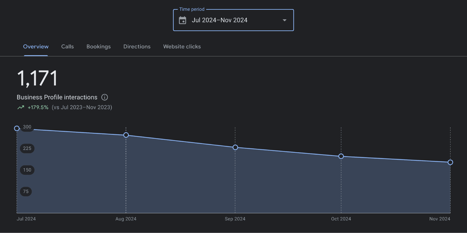Screen dimensions: 467x233
Task: Select the Aug 2024 data point marker
Action: (126, 135)
